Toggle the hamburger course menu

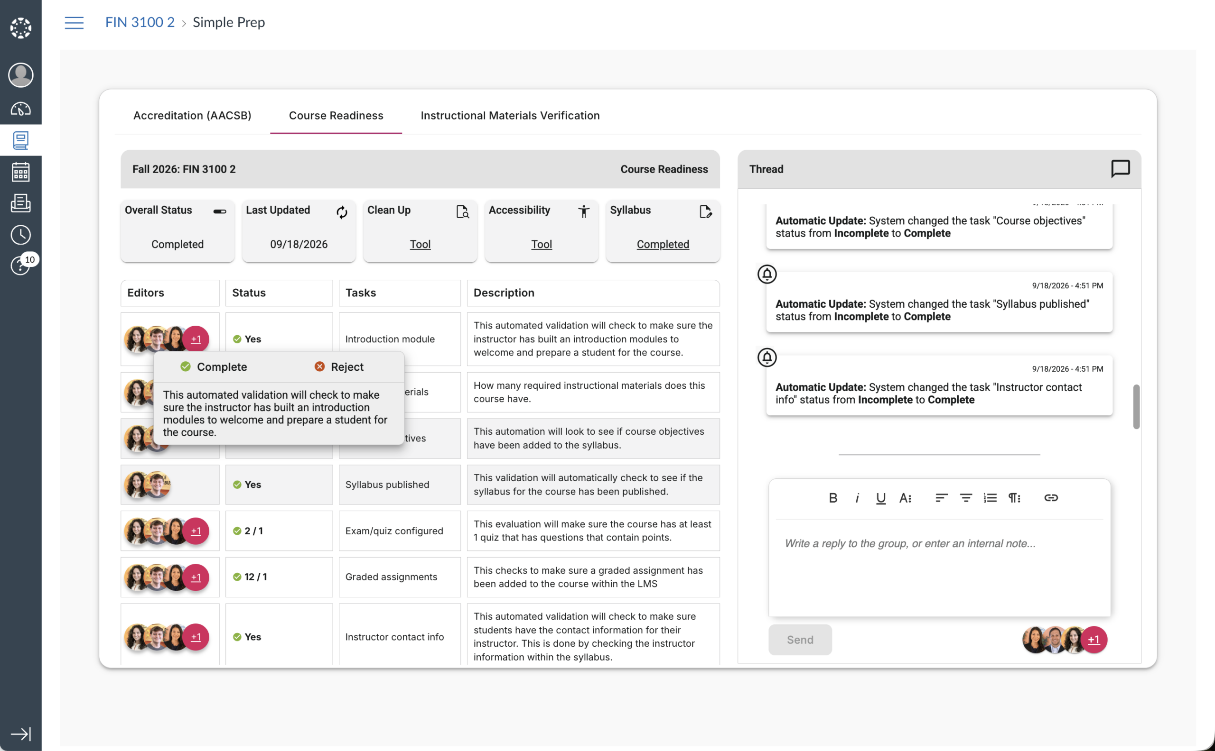pyautogui.click(x=74, y=22)
